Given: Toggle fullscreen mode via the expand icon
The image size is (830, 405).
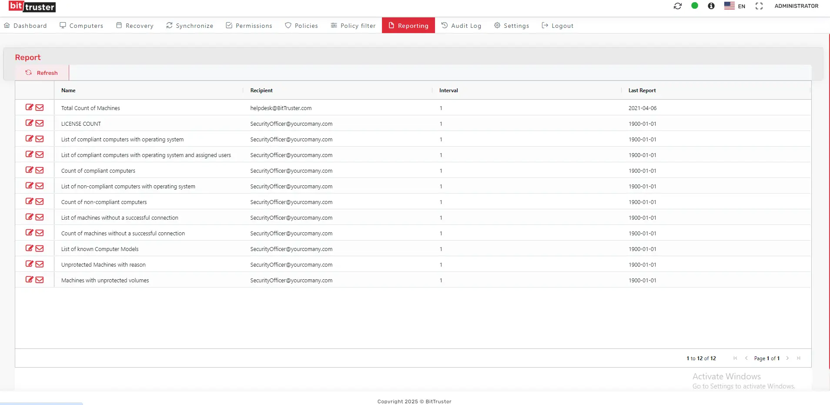Looking at the screenshot, I should coord(759,6).
